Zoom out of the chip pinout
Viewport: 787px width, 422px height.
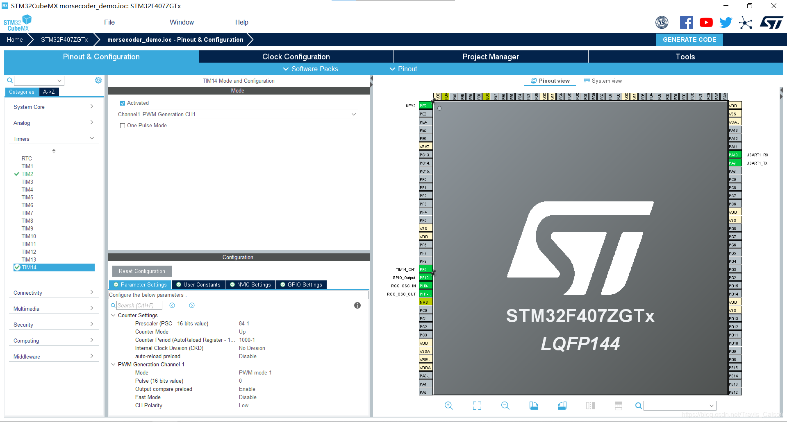point(505,405)
